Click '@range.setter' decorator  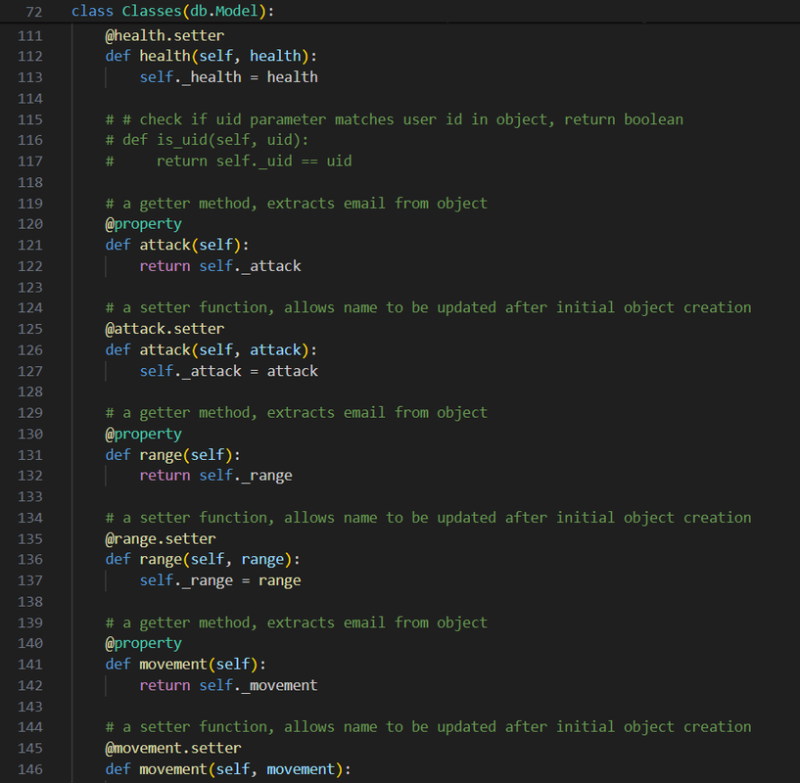coord(161,539)
